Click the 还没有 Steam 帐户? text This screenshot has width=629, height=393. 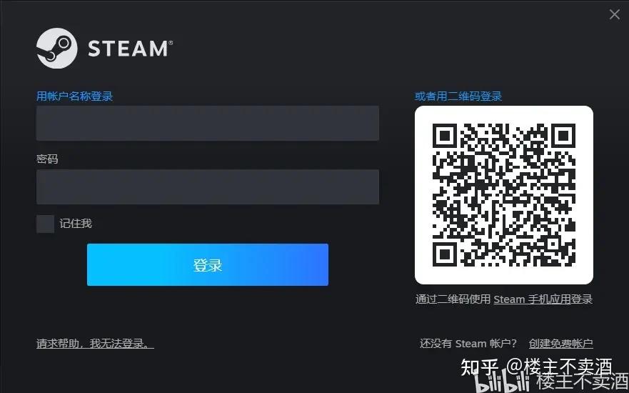[x=468, y=344]
